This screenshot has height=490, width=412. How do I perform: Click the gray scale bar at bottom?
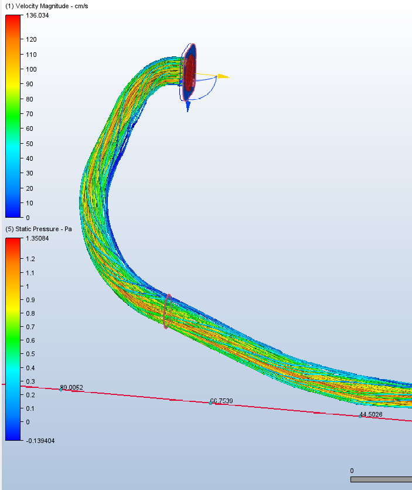point(381,479)
